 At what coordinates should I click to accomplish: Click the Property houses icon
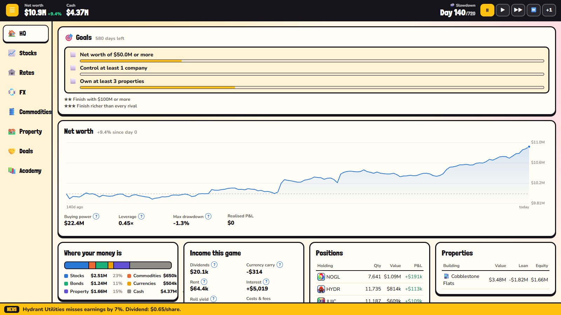click(12, 132)
